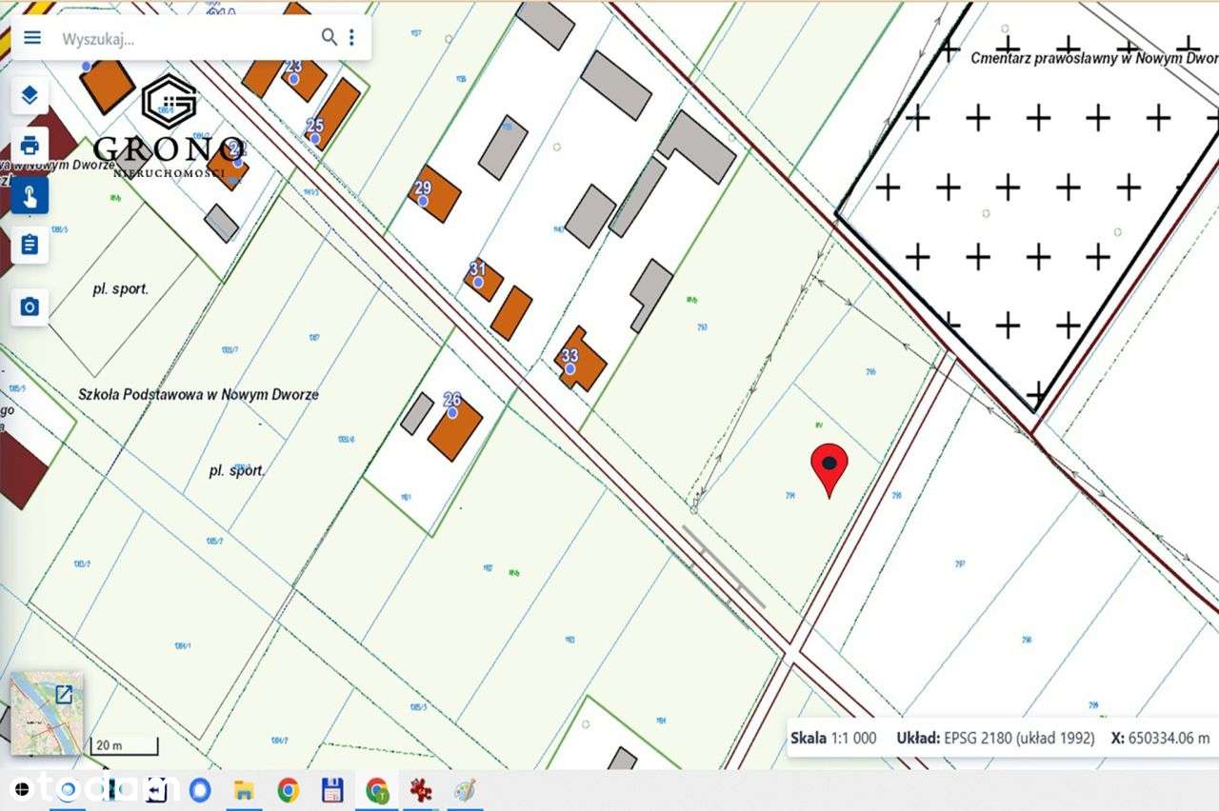Click the Szkoła Podstawowa w Nowym Dworze label
The image size is (1219, 811).
pos(198,394)
